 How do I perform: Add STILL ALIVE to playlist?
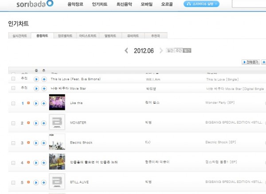(x=44, y=182)
